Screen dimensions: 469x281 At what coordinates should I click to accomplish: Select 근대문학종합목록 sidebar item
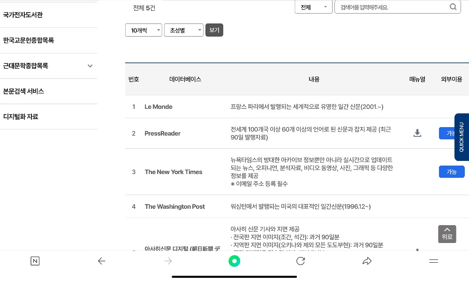click(25, 66)
